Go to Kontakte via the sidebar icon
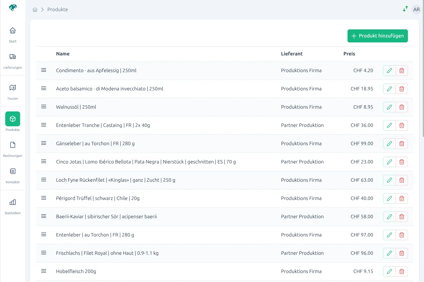 12,175
